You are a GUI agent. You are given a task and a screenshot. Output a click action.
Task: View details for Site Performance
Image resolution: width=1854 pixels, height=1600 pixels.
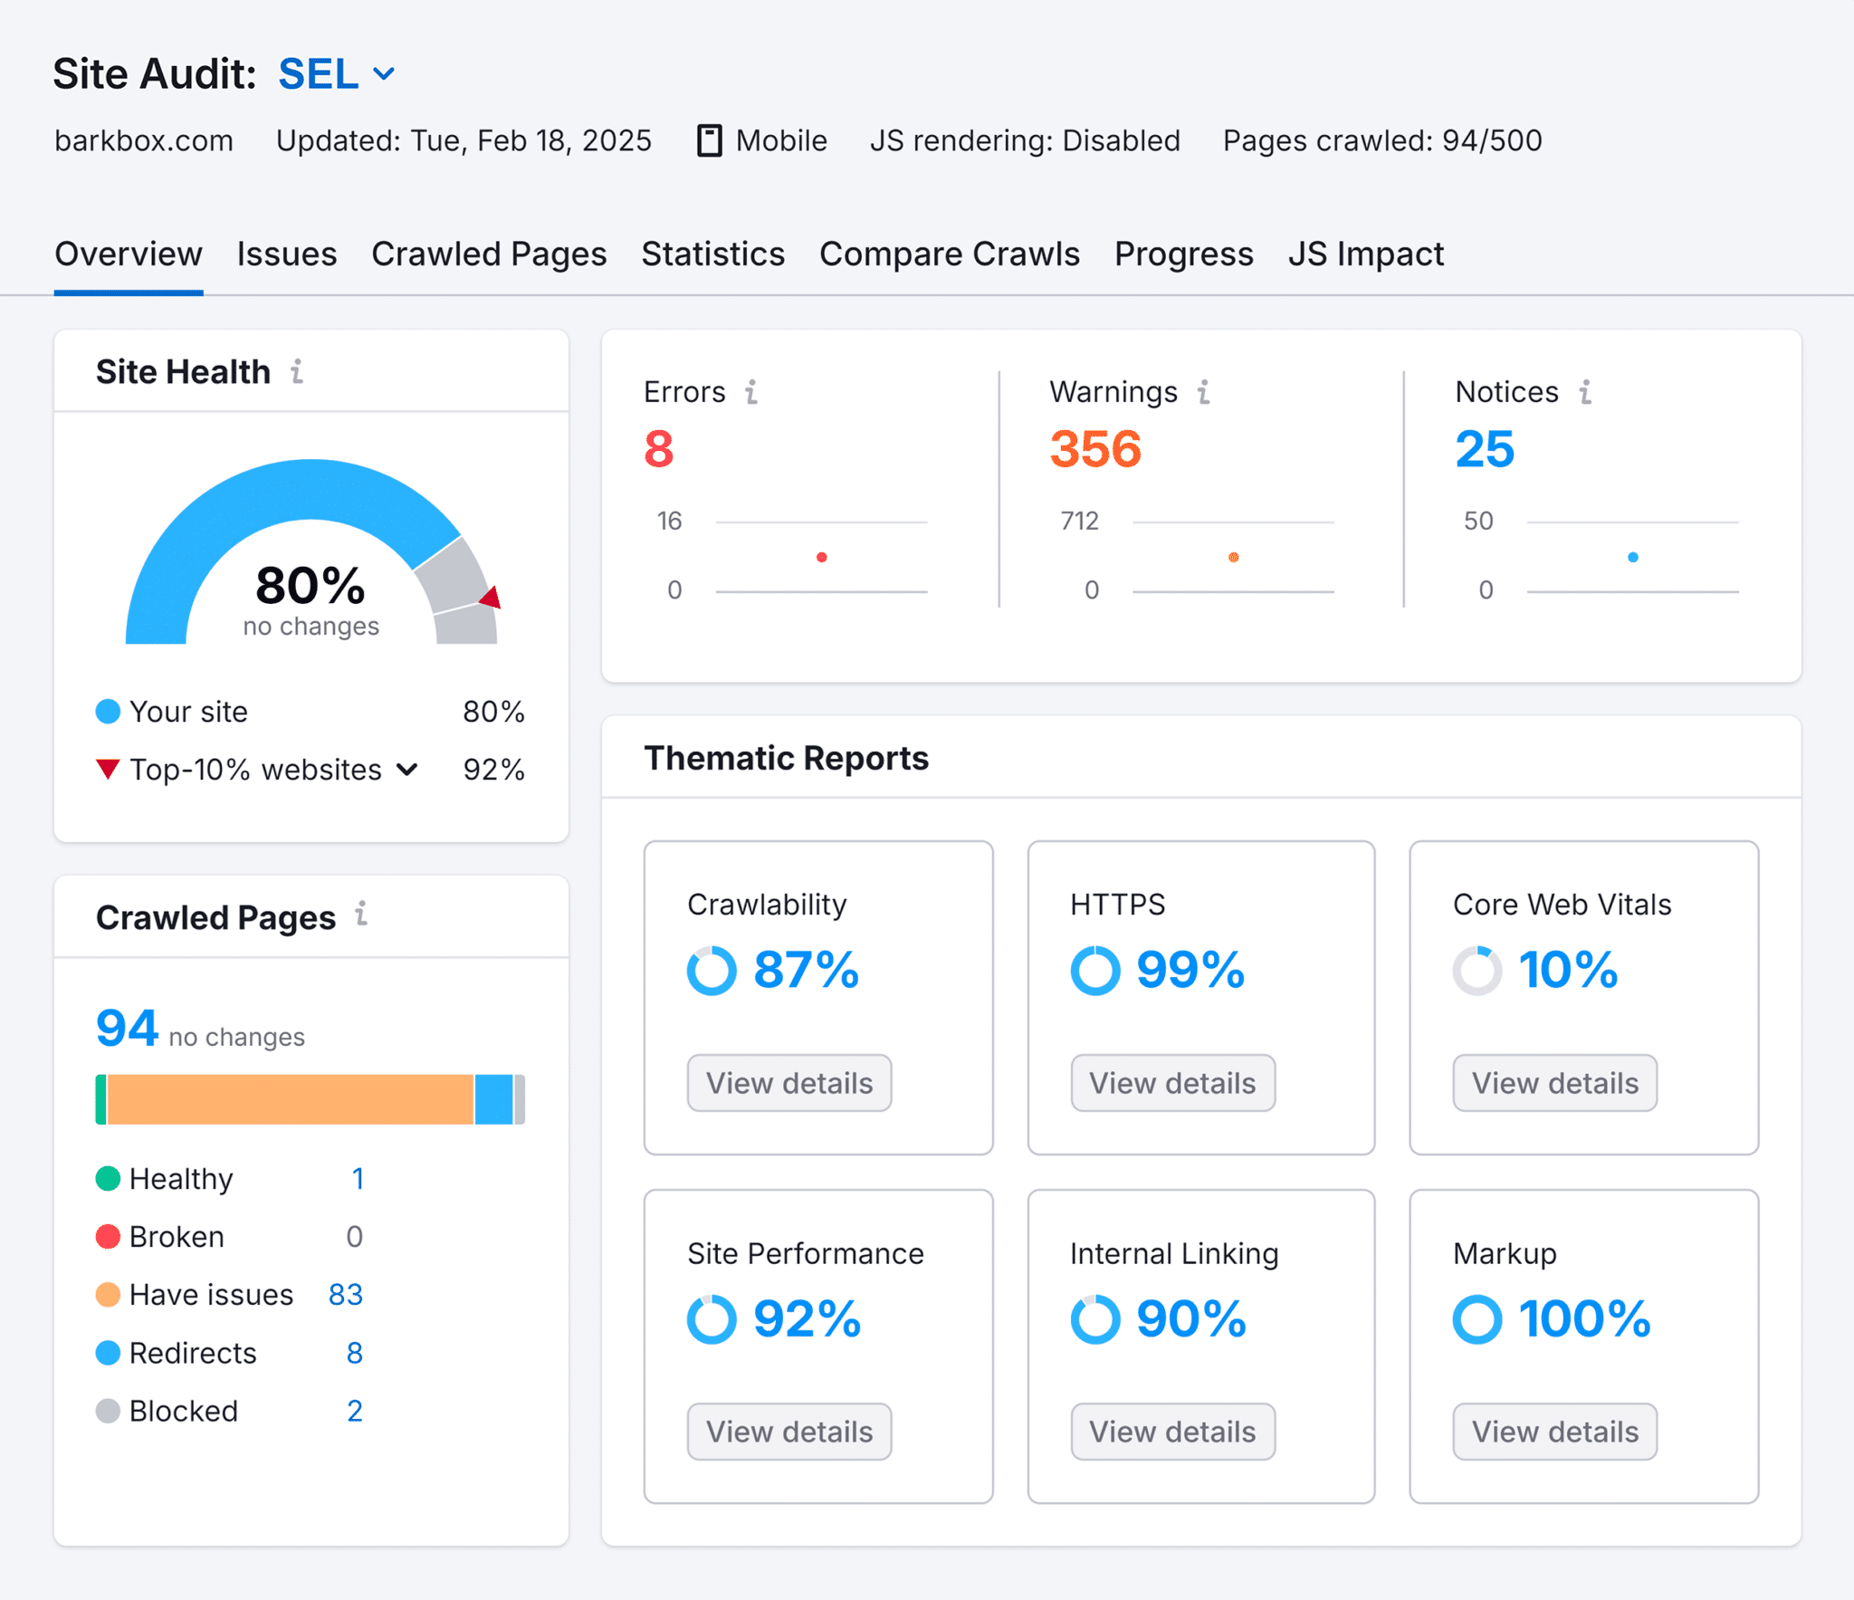tap(789, 1432)
